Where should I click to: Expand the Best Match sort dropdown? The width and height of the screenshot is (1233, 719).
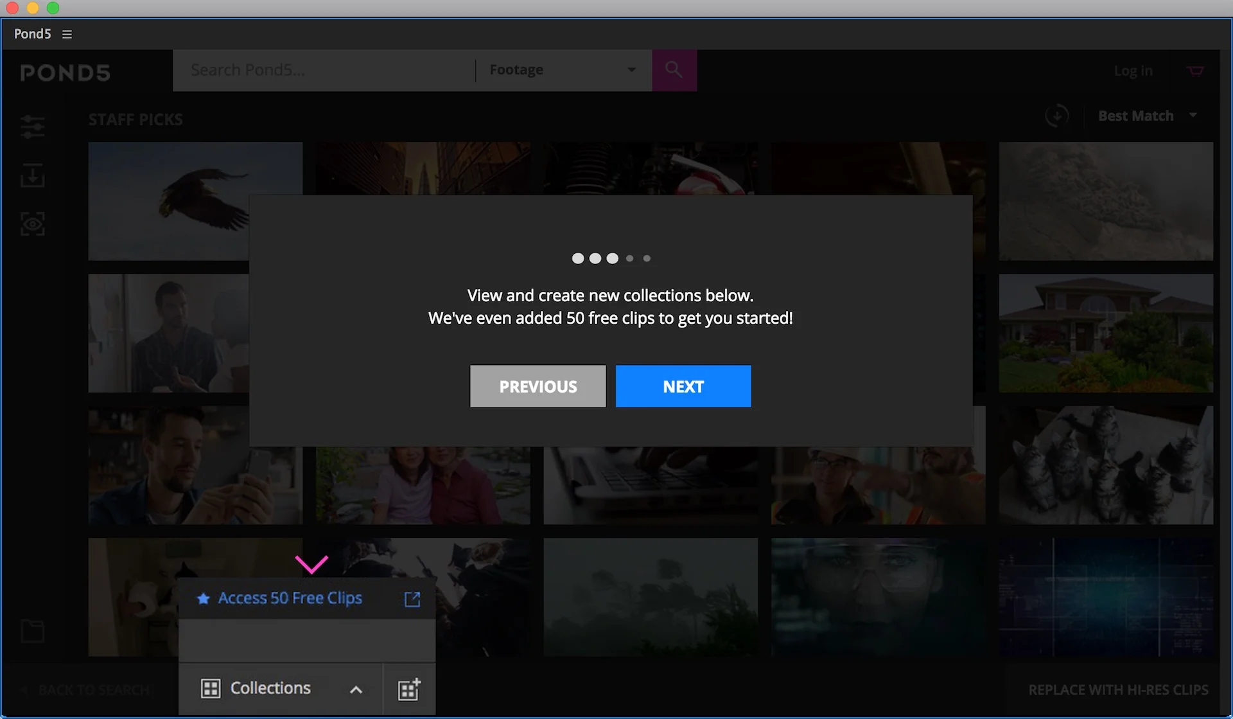point(1147,116)
